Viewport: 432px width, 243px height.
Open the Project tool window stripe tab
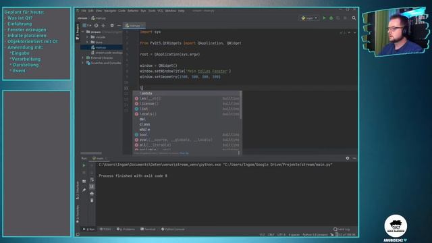(x=78, y=32)
